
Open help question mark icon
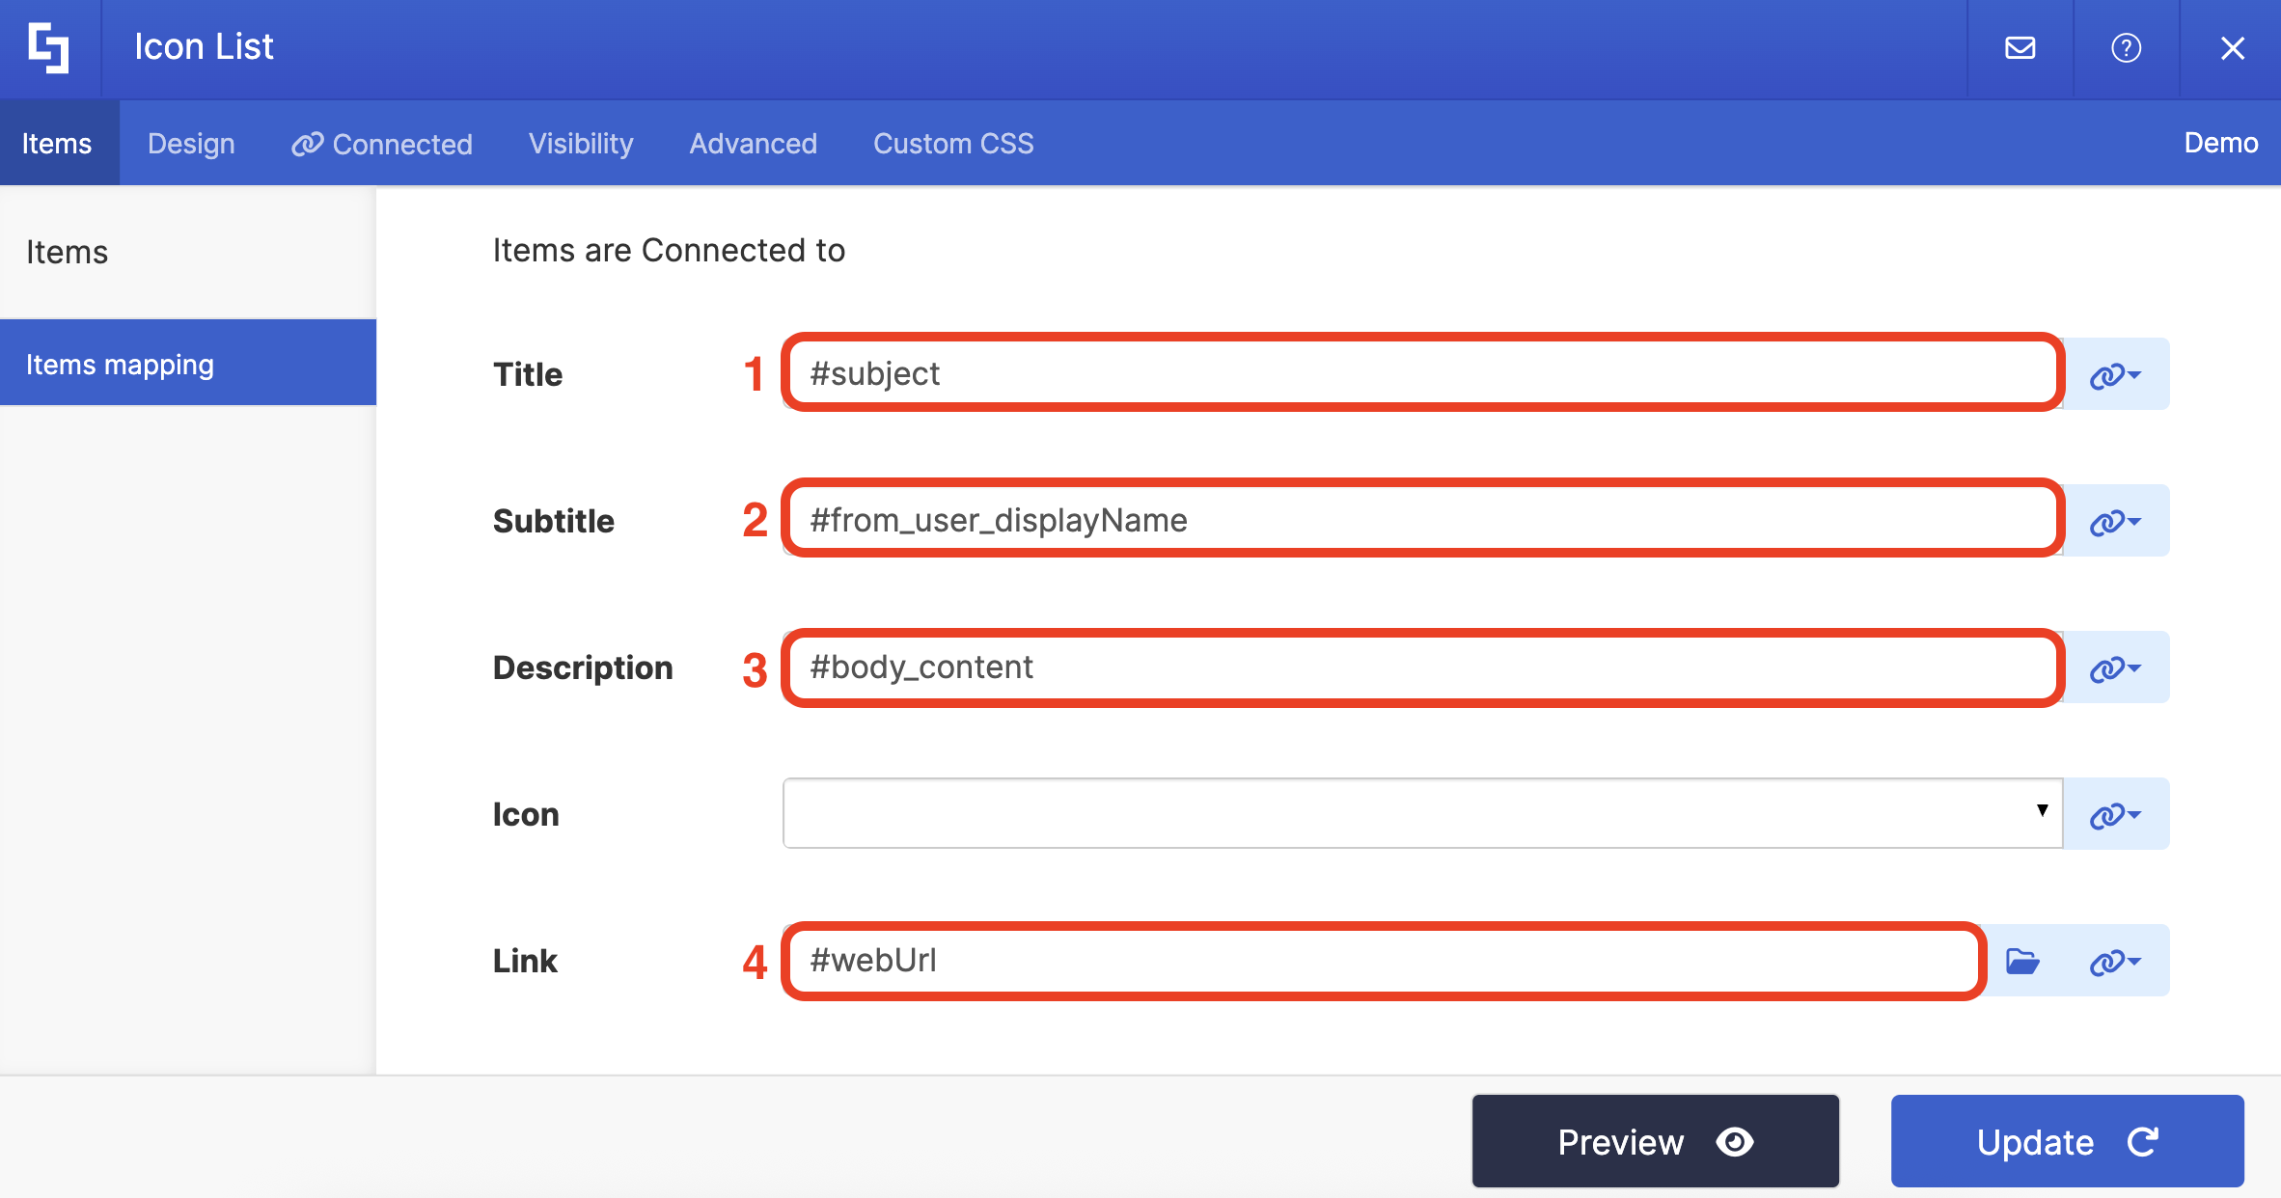click(x=2126, y=48)
